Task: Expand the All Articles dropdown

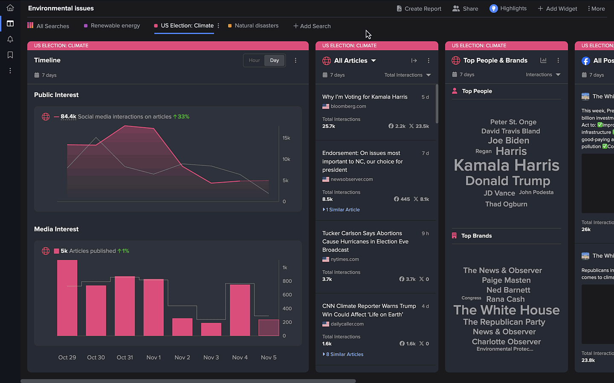Action: [374, 60]
